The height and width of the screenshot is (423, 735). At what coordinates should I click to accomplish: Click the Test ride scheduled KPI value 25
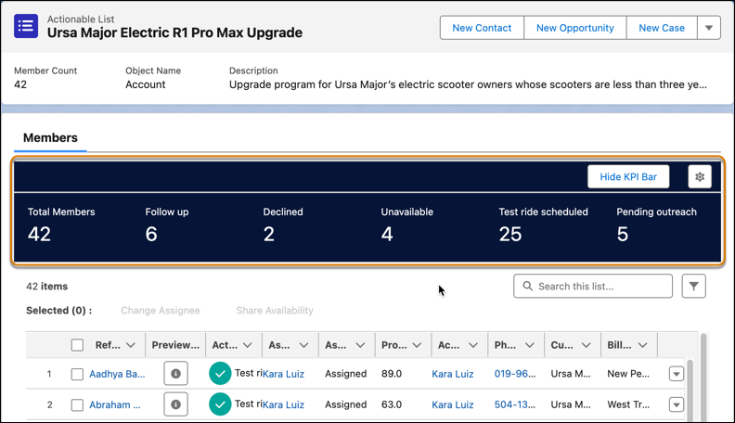pyautogui.click(x=510, y=234)
